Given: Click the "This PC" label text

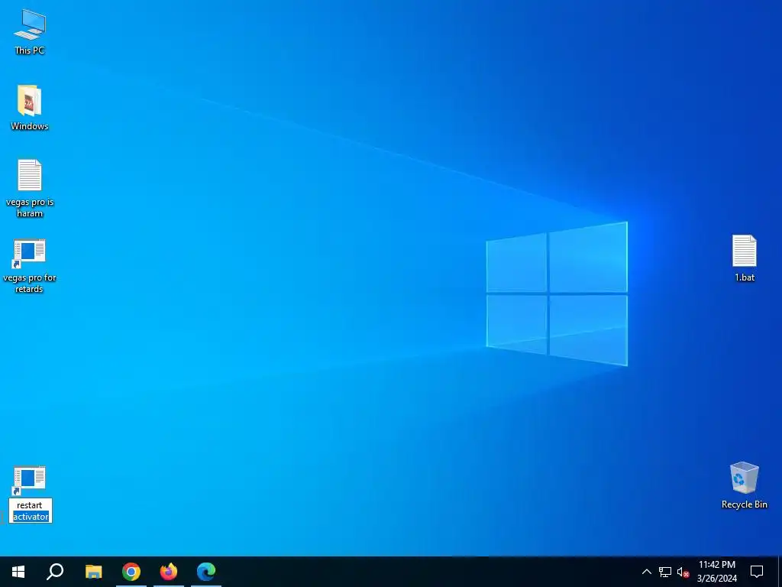Looking at the screenshot, I should 30,50.
